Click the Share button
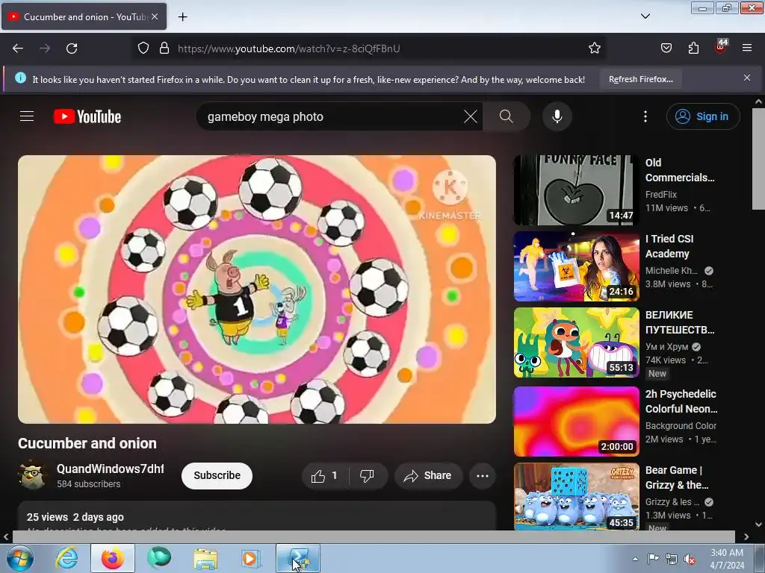This screenshot has width=765, height=573. 428,475
